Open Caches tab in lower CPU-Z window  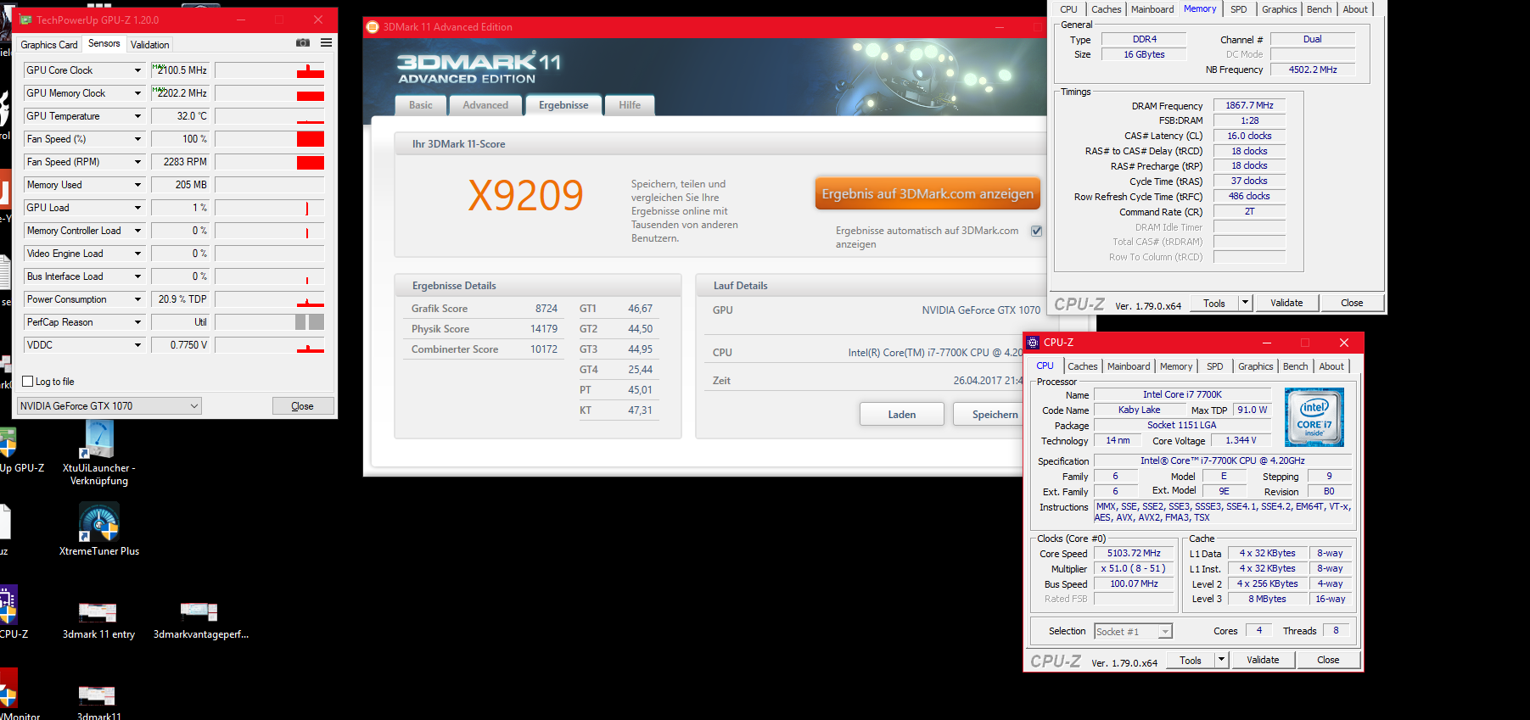(x=1083, y=366)
